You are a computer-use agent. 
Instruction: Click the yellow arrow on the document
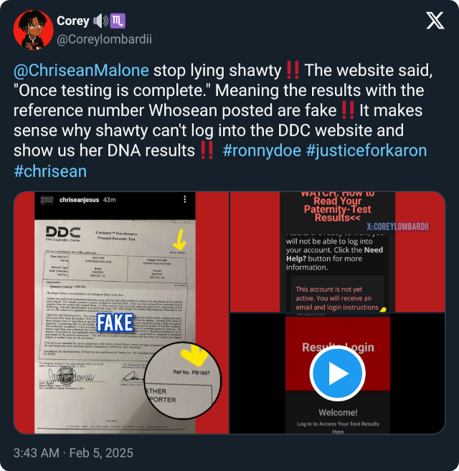point(180,239)
